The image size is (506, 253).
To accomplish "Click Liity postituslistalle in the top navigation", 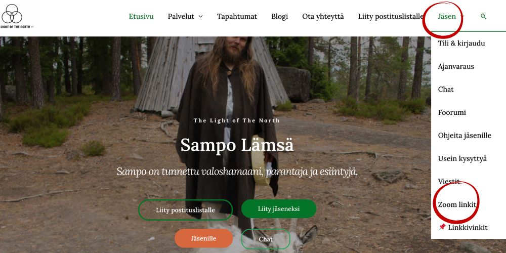I will click(391, 17).
